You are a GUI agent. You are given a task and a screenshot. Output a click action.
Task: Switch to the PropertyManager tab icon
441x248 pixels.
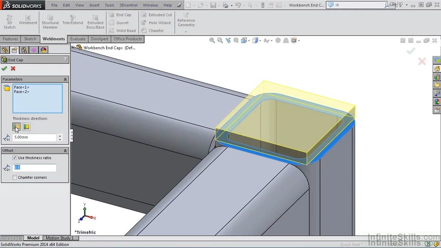tap(14, 50)
